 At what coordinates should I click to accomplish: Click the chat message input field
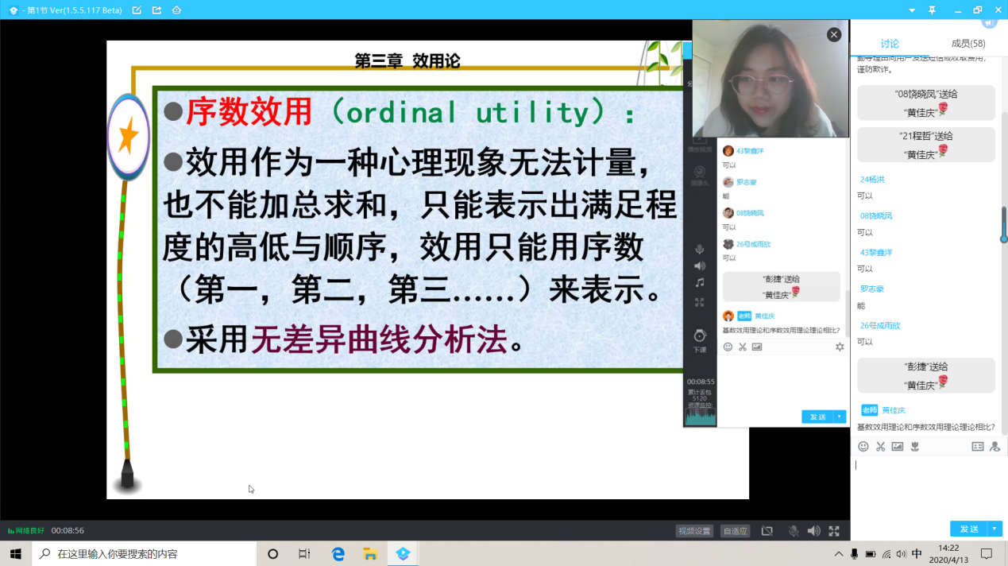tap(925, 485)
